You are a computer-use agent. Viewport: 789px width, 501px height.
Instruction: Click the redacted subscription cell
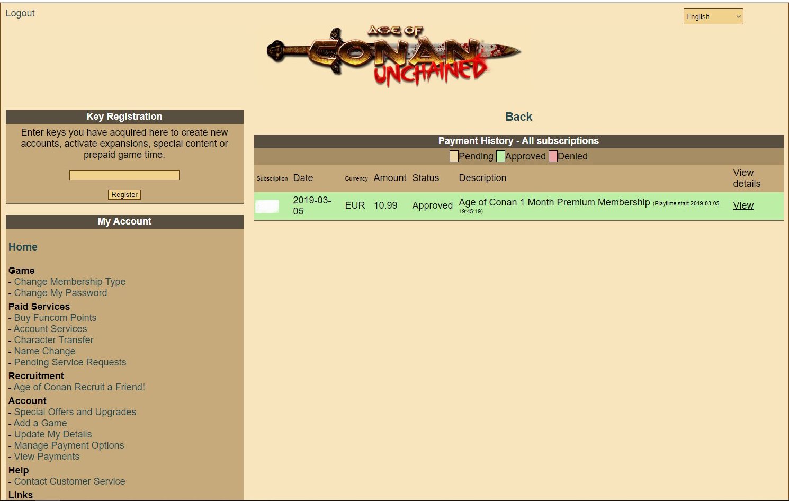[267, 206]
